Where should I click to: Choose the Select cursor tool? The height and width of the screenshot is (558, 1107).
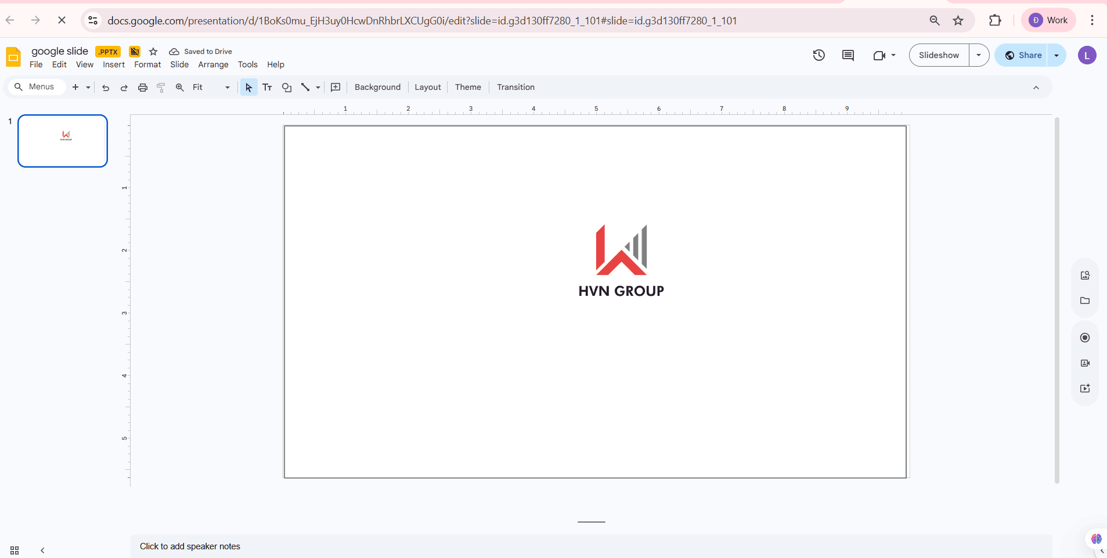(248, 88)
